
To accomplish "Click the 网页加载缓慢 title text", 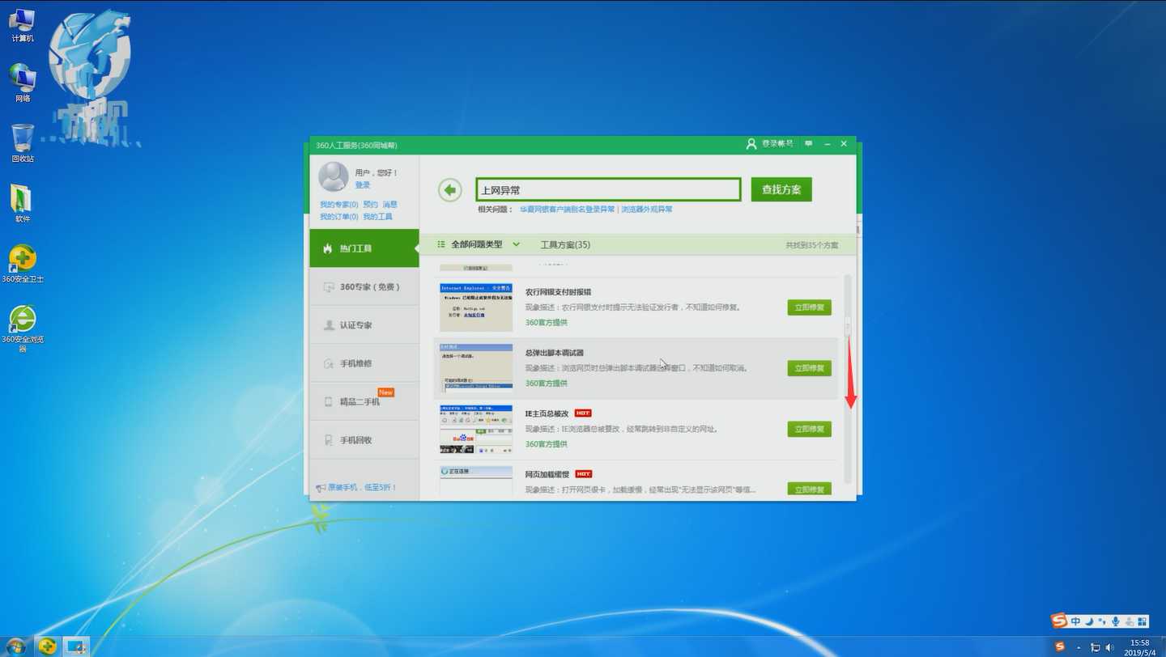I will (547, 474).
